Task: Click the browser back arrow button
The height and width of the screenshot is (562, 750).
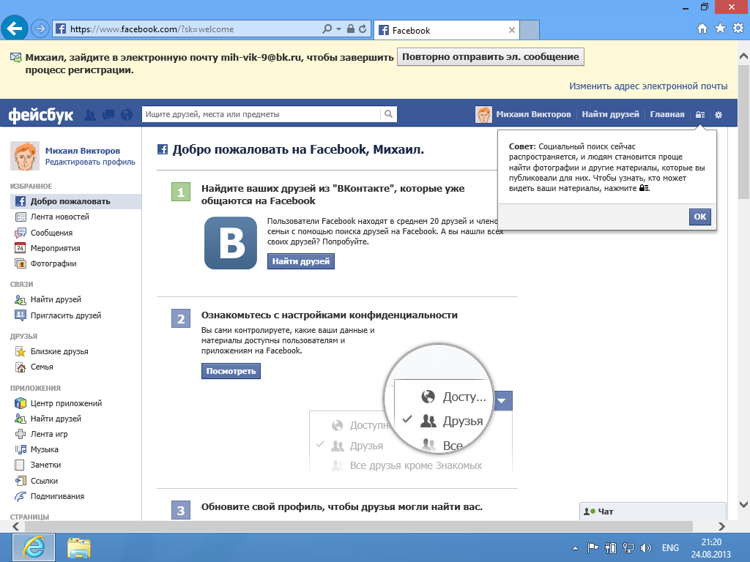Action: click(x=15, y=29)
